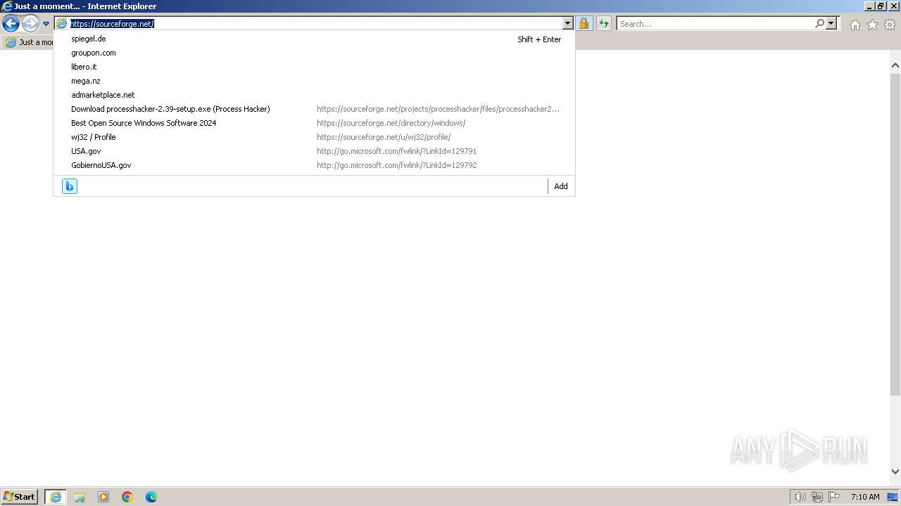The image size is (901, 506).
Task: Go forward with the Forward arrow button
Action: coord(30,24)
